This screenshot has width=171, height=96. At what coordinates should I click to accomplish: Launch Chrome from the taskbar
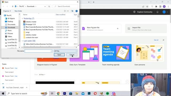click(58, 94)
